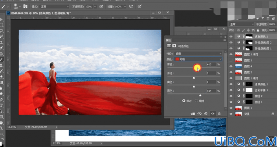Select the Horizontal Type tool
Viewport: 277px width, 147px height.
(x=2, y=105)
